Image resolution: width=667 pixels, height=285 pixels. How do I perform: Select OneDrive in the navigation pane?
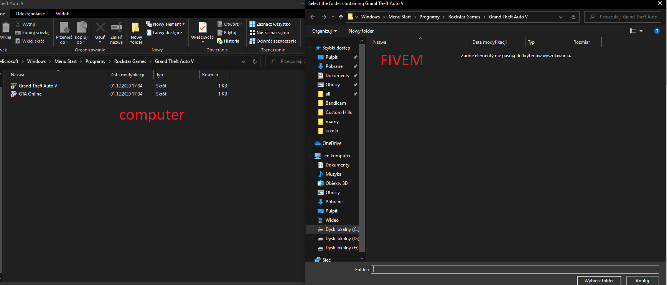(332, 143)
